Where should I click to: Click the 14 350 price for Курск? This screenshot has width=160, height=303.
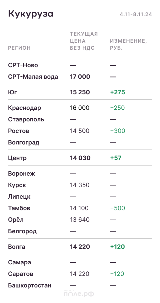[x=79, y=185]
